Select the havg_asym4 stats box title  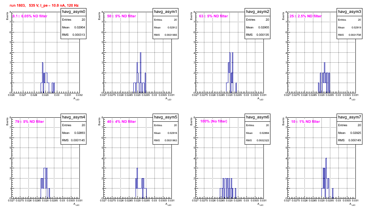click(x=74, y=117)
